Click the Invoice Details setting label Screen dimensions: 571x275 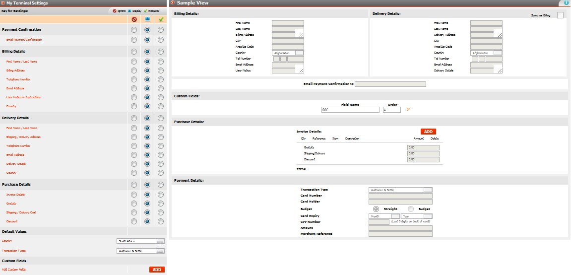coord(15,195)
